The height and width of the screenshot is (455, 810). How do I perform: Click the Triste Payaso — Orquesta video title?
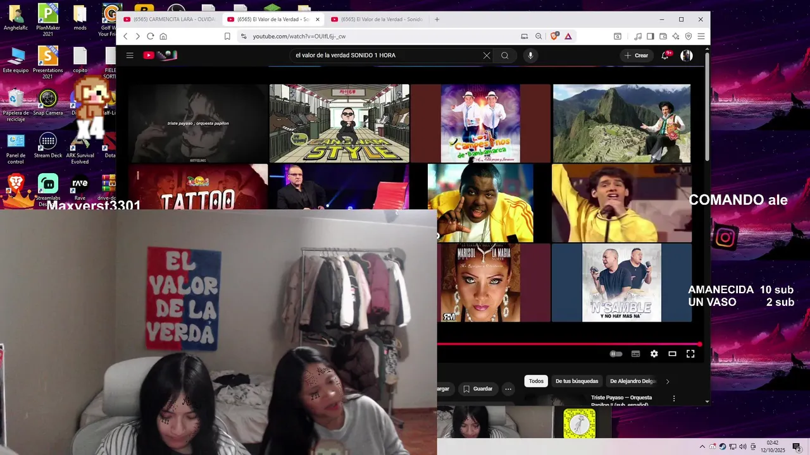pyautogui.click(x=621, y=401)
